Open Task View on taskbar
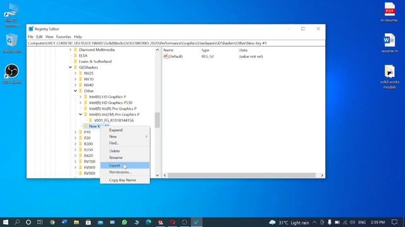Viewport: 405px width, 227px height. (40, 222)
